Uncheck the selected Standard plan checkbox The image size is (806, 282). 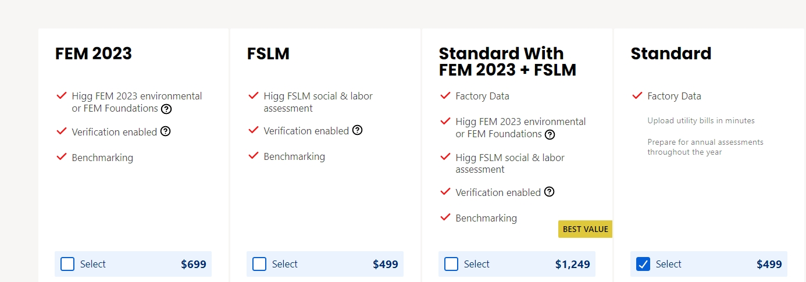(x=643, y=264)
